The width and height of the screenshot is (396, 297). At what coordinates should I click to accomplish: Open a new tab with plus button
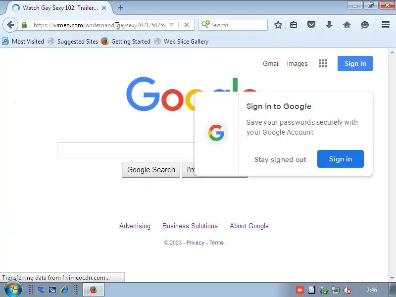(120, 8)
